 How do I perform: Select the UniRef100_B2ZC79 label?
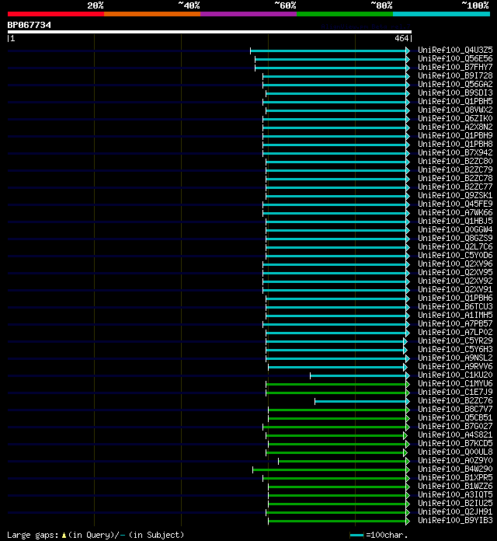pos(455,169)
